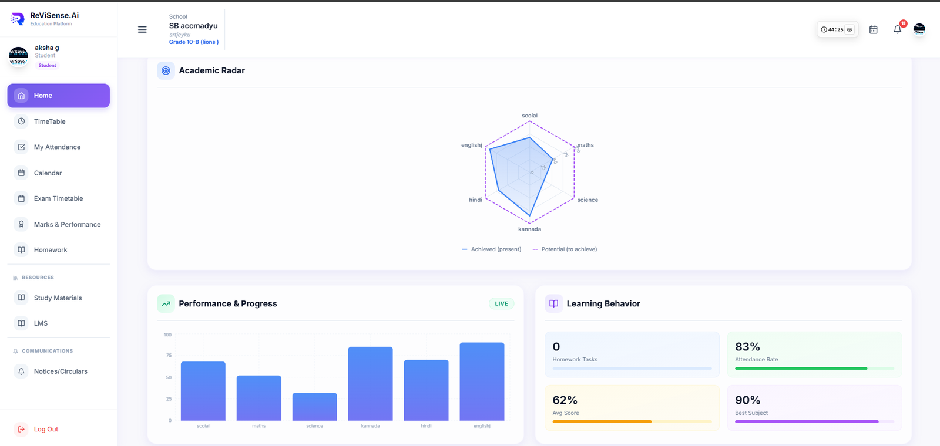
Task: Click the LIVE badge
Action: (x=501, y=303)
